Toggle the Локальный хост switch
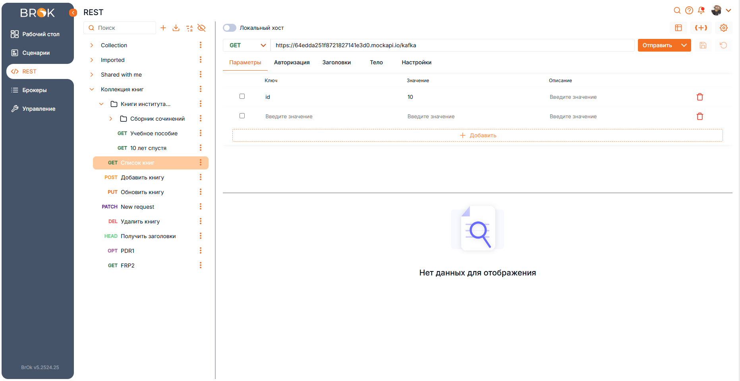 coord(230,28)
